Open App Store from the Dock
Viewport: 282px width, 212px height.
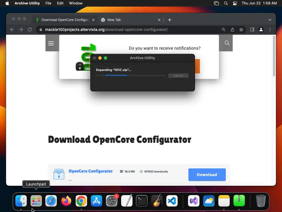96,201
